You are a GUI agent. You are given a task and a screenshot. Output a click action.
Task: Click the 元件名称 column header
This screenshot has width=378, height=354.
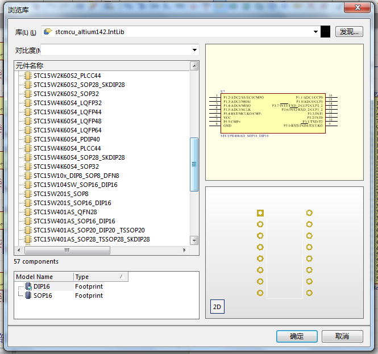[102, 66]
